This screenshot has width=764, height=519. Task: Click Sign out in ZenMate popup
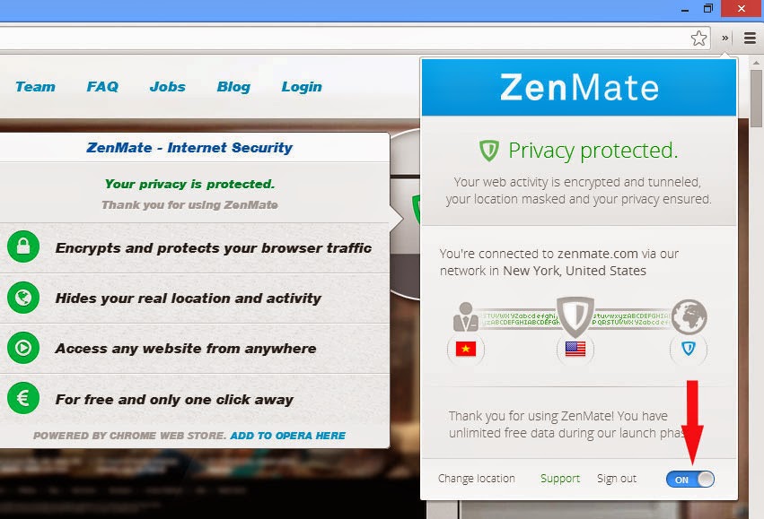click(617, 479)
